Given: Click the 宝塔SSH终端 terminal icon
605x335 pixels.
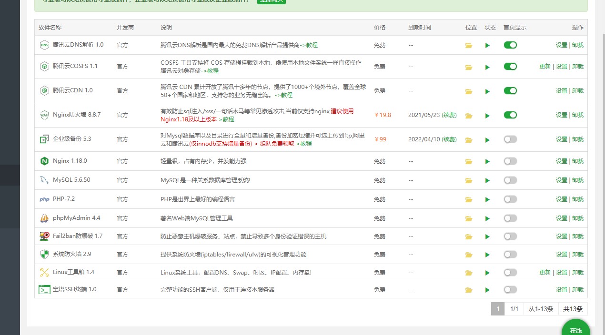Looking at the screenshot, I should point(44,289).
